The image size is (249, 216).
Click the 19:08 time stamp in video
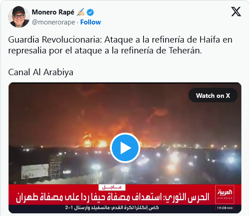225,208
